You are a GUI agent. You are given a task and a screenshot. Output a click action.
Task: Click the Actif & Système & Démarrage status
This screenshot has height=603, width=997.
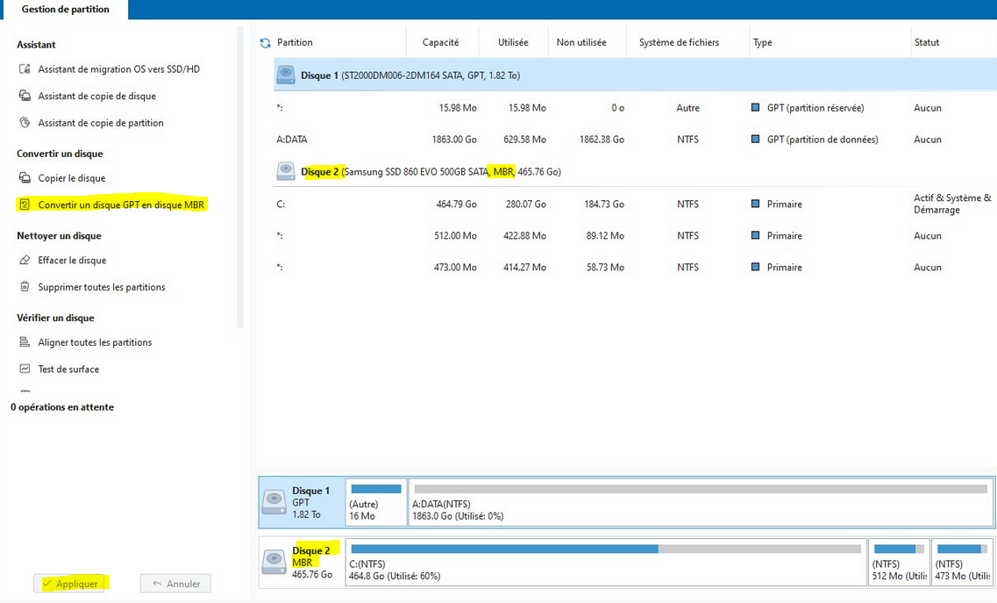(x=952, y=204)
